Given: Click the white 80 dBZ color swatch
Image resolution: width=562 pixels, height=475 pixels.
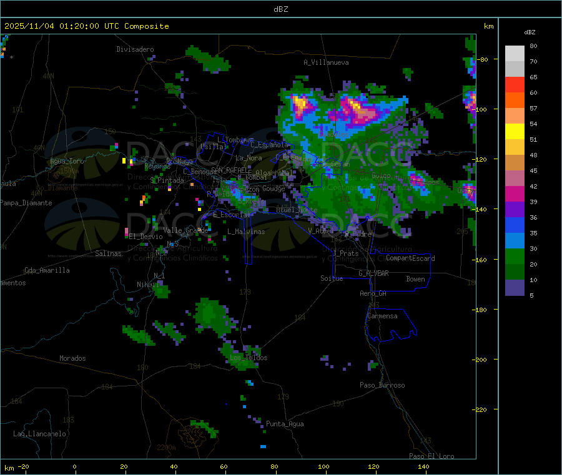Looking at the screenshot, I should (x=515, y=54).
